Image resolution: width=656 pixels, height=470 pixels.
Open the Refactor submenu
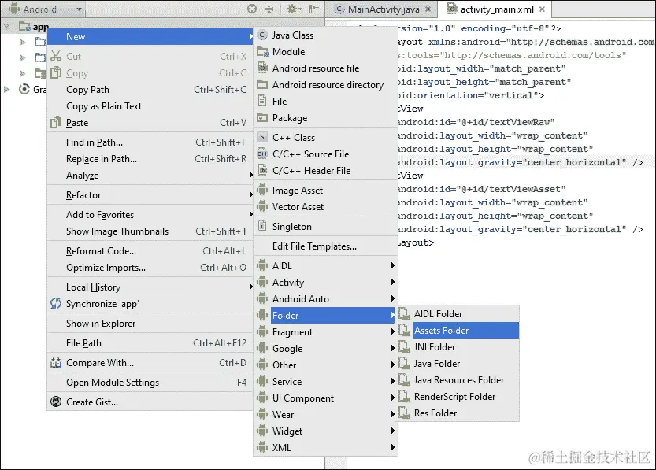150,195
